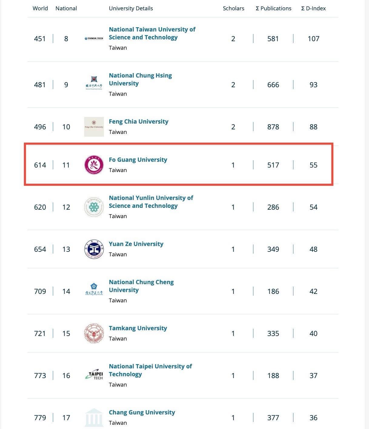Image resolution: width=369 pixels, height=429 pixels.
Task: Click the Σ D-Index column header
Action: [314, 8]
